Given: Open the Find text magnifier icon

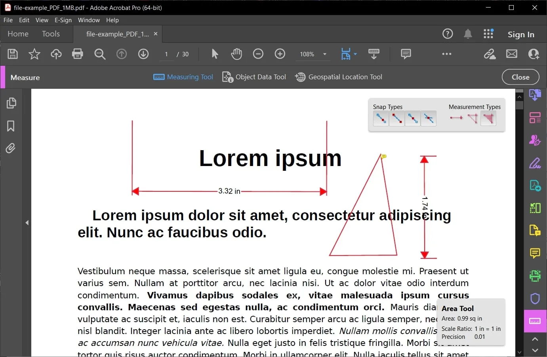Looking at the screenshot, I should [x=100, y=54].
